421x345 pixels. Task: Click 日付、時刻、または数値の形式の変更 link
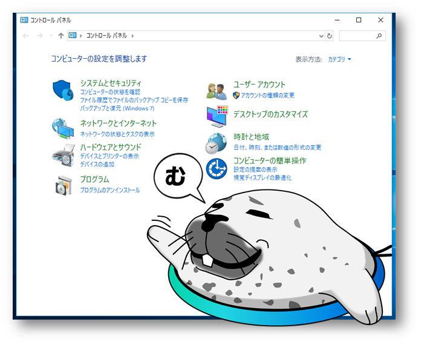(278, 148)
